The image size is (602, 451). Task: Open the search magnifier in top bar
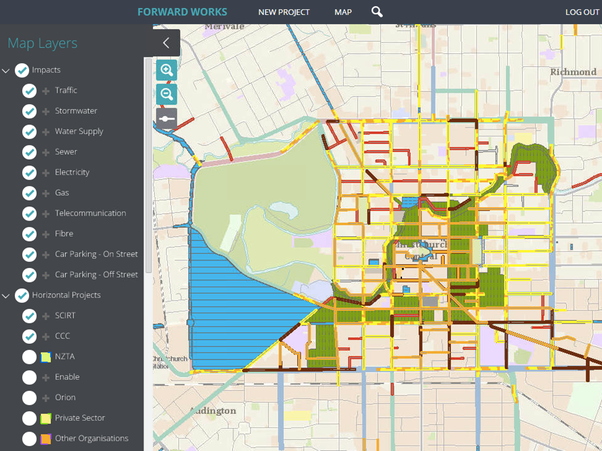point(377,12)
